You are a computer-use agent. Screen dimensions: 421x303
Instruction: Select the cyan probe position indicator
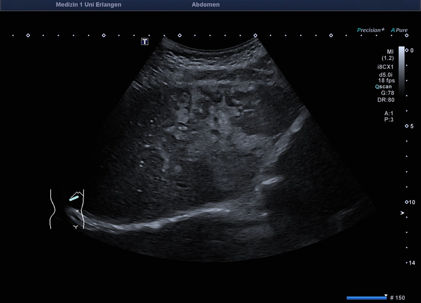click(x=74, y=198)
